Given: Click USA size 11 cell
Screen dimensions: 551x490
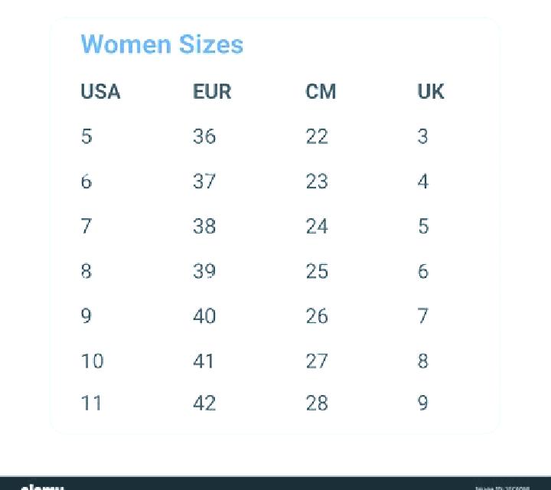Looking at the screenshot, I should (x=91, y=403).
